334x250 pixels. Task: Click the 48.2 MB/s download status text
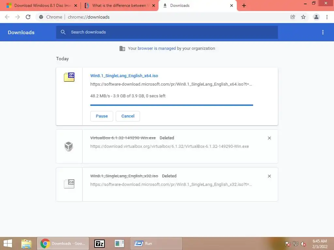(128, 96)
